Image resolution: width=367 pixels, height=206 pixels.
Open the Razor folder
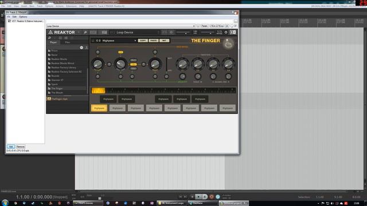pos(54,55)
